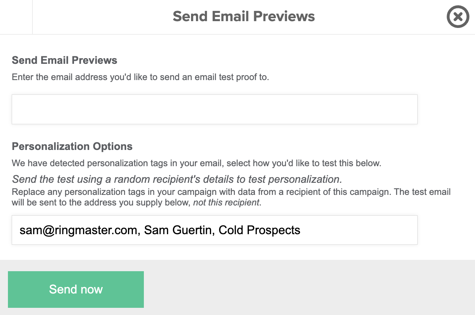Click sam@ringmaster.com in the recipient field
The height and width of the screenshot is (315, 475).
pos(78,230)
